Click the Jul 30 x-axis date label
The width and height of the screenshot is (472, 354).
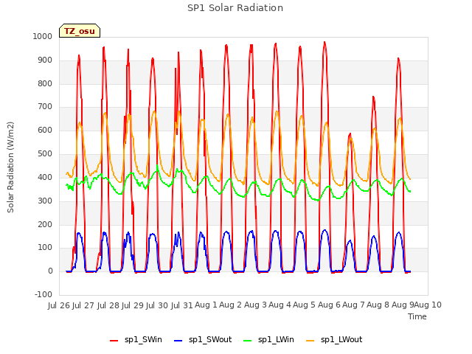click(157, 305)
